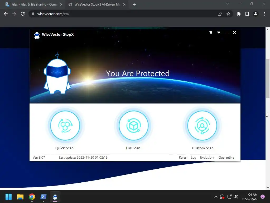Click the You Are Protected status heading
Image resolution: width=270 pixels, height=203 pixels.
pyautogui.click(x=138, y=73)
